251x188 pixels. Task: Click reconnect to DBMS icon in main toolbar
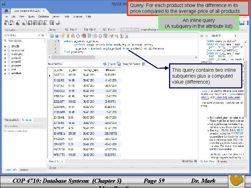point(58,23)
